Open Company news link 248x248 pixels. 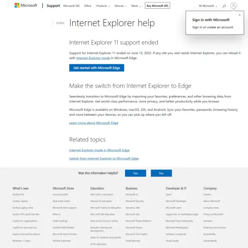(x=211, y=208)
